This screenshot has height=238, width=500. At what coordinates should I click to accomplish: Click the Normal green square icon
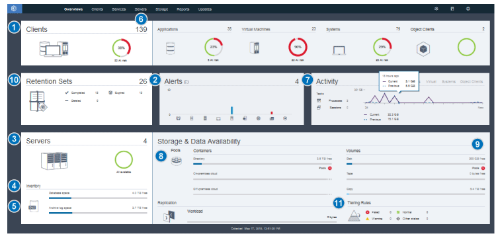pyautogui.click(x=398, y=212)
